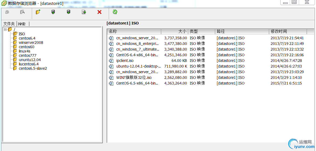Open the centos6.5-slave2 folder
The image size is (316, 151).
(33, 68)
